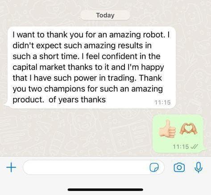
Task: Click the words 'capital market' in message
Action: (39, 67)
